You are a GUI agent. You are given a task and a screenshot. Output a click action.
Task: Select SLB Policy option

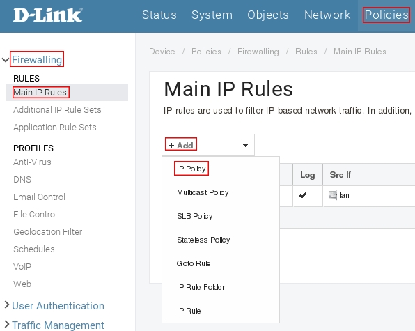[195, 216]
